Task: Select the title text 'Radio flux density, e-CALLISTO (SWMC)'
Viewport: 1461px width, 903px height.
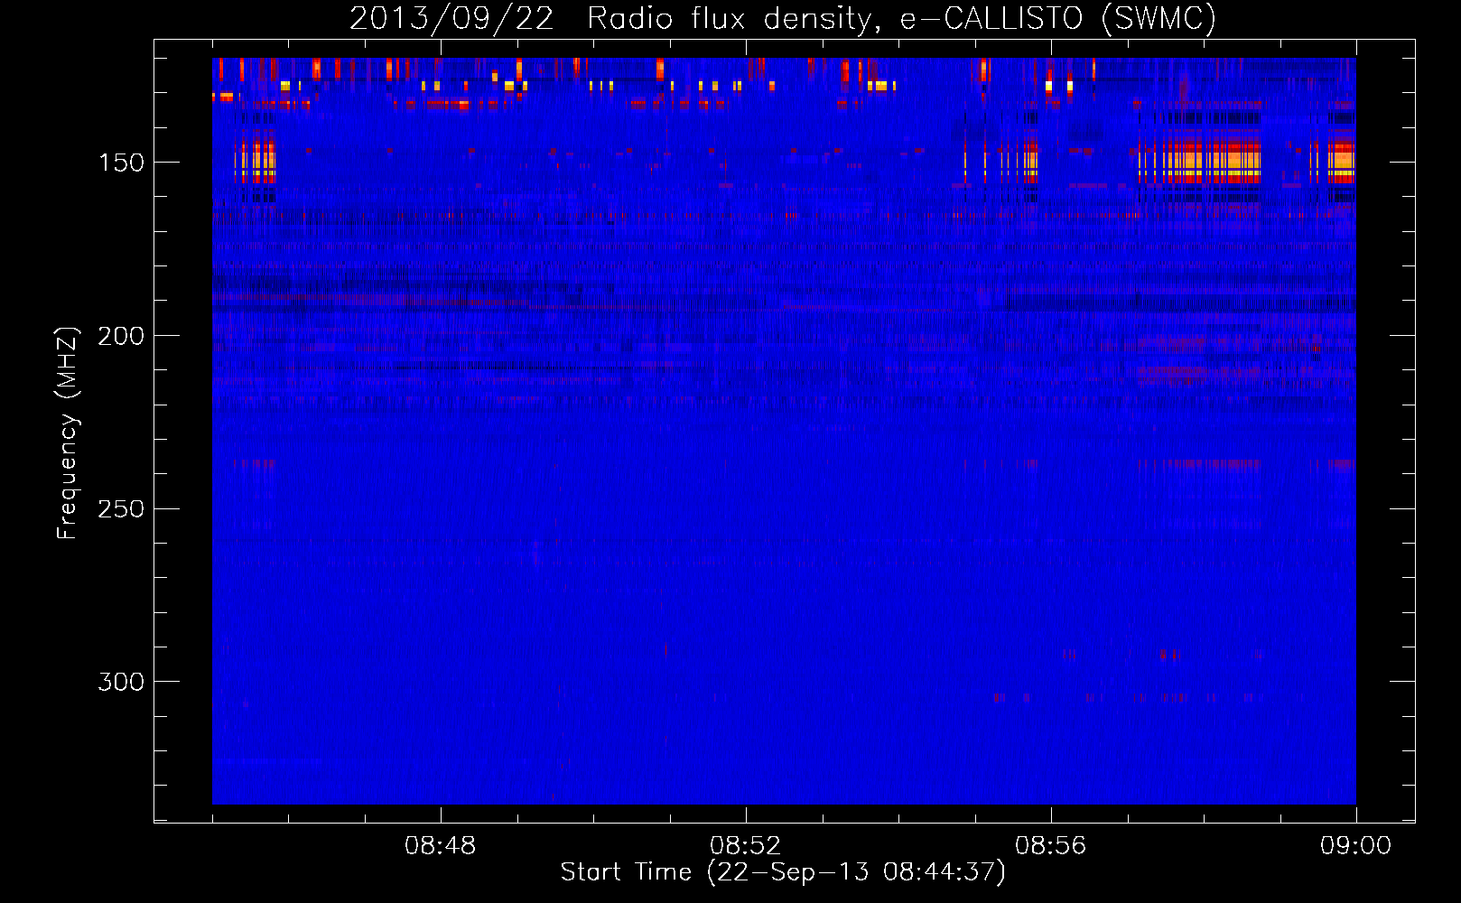Action: 902,18
